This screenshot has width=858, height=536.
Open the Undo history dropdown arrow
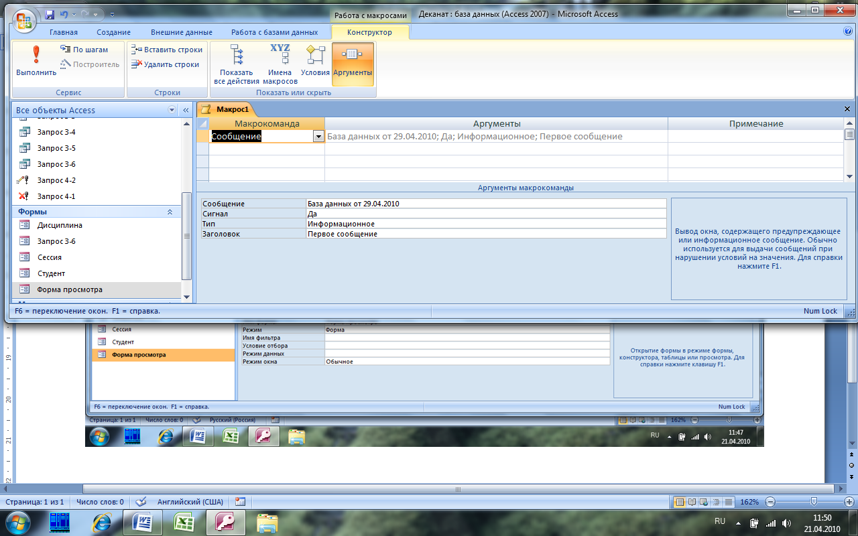pyautogui.click(x=73, y=14)
